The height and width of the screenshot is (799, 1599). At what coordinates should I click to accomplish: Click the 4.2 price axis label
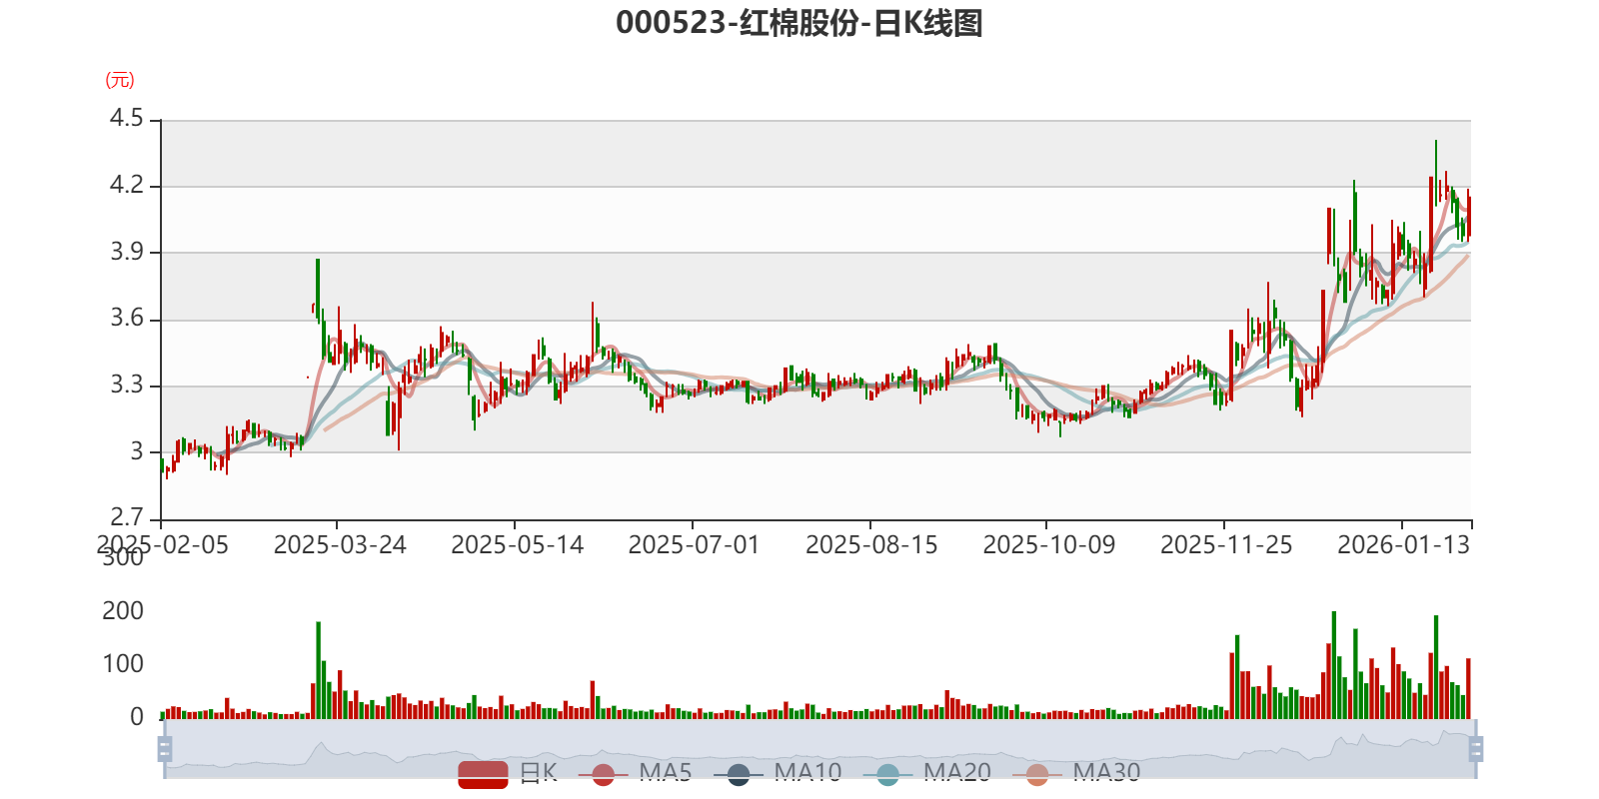(x=127, y=185)
